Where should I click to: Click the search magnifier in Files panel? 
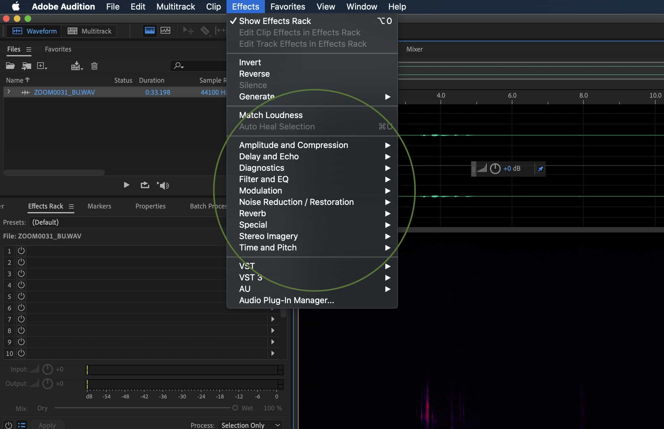(x=179, y=66)
